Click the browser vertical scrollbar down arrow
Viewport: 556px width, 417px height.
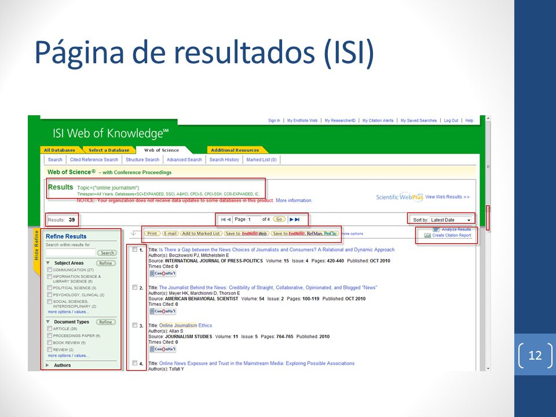point(488,369)
